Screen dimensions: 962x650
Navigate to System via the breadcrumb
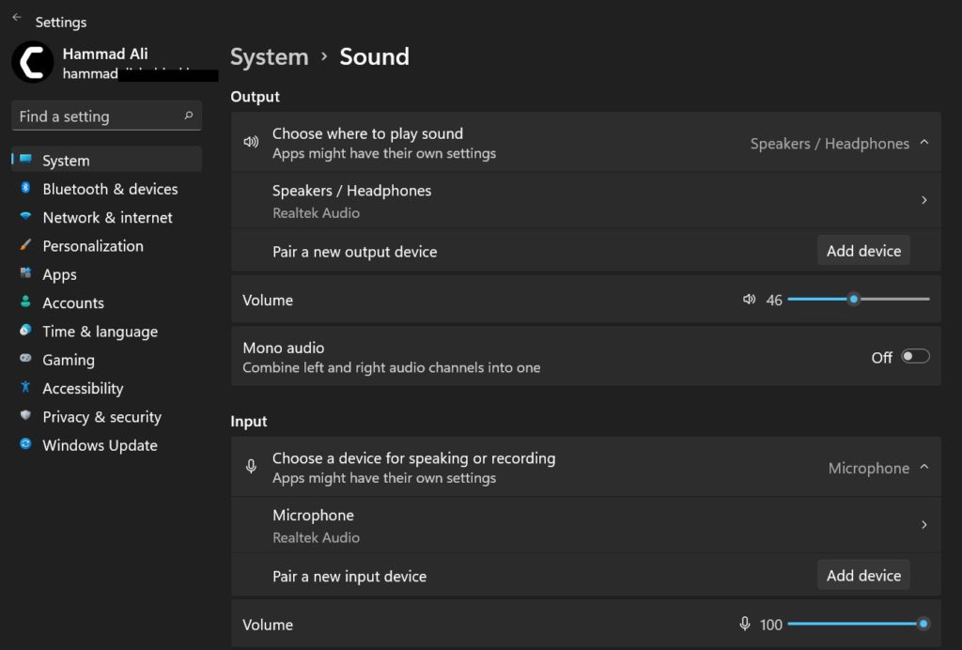click(x=269, y=56)
